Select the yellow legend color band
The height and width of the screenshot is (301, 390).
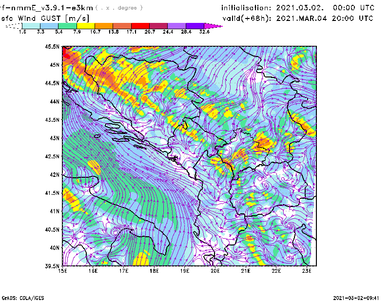click(86, 26)
